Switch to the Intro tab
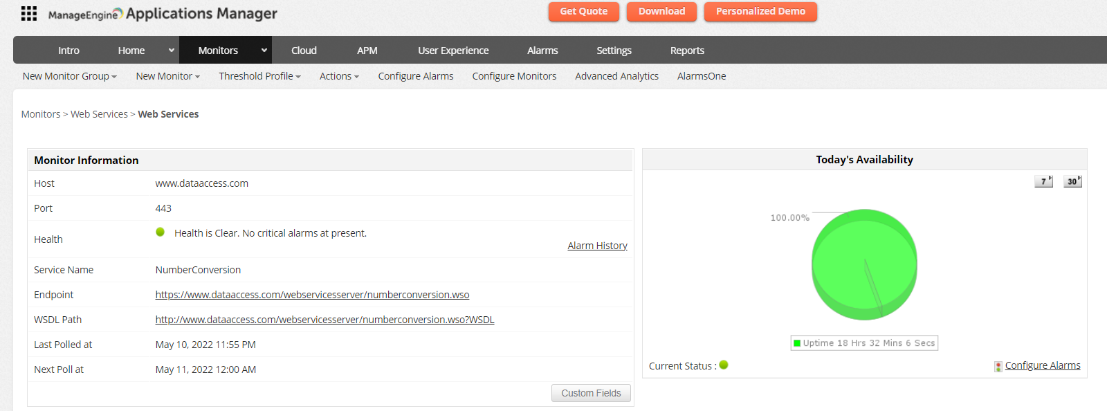This screenshot has width=1107, height=411. pyautogui.click(x=68, y=51)
